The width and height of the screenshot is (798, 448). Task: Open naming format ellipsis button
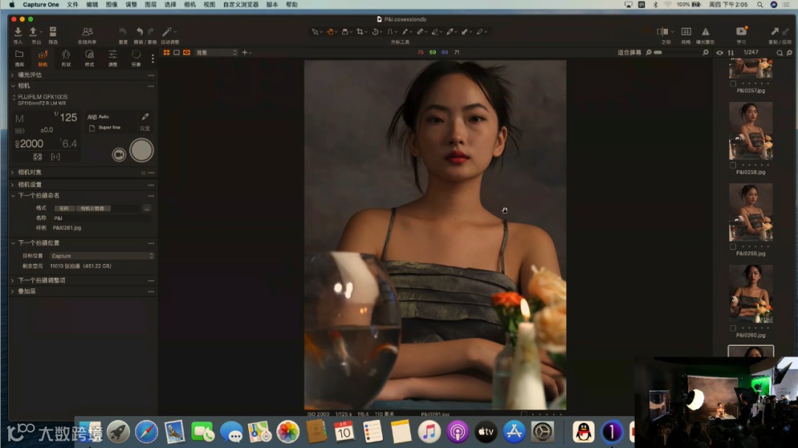click(147, 208)
